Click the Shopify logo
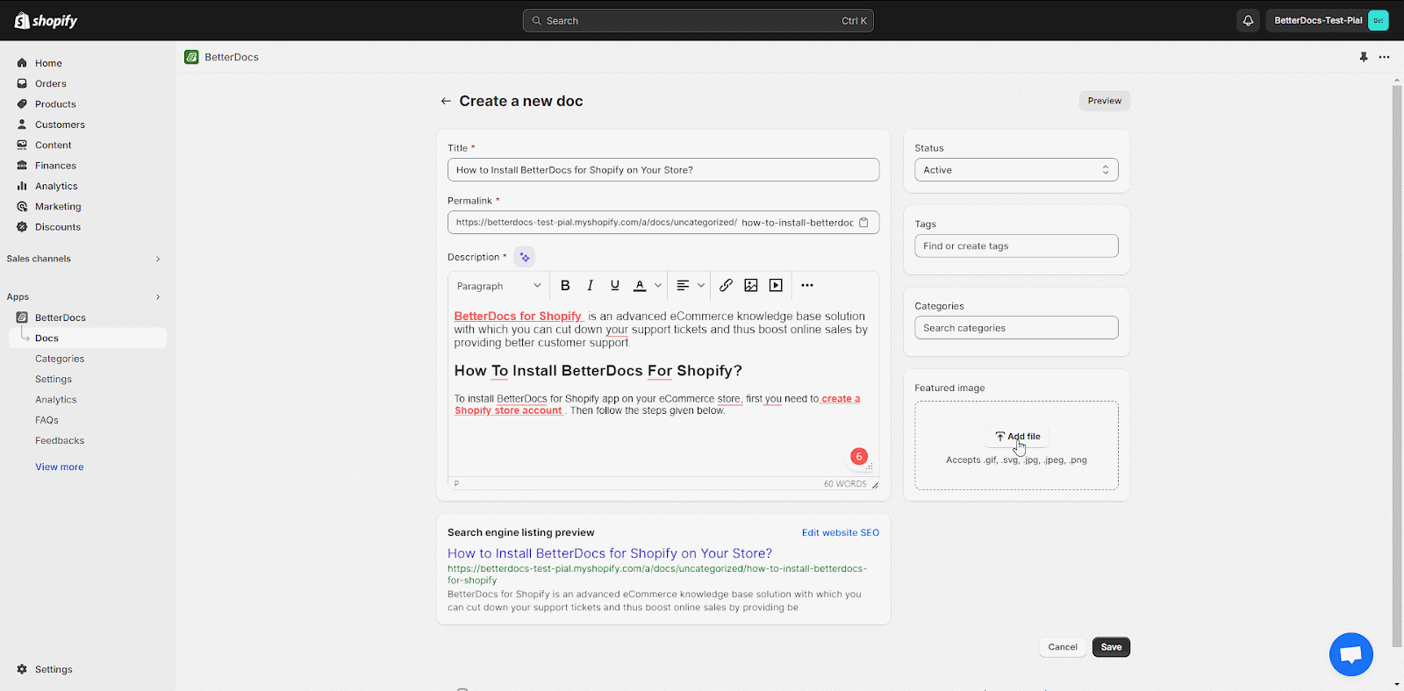 tap(46, 20)
